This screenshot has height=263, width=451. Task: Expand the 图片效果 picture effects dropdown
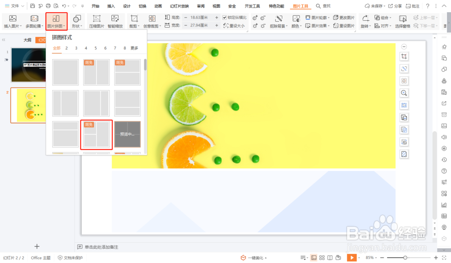tap(318, 25)
